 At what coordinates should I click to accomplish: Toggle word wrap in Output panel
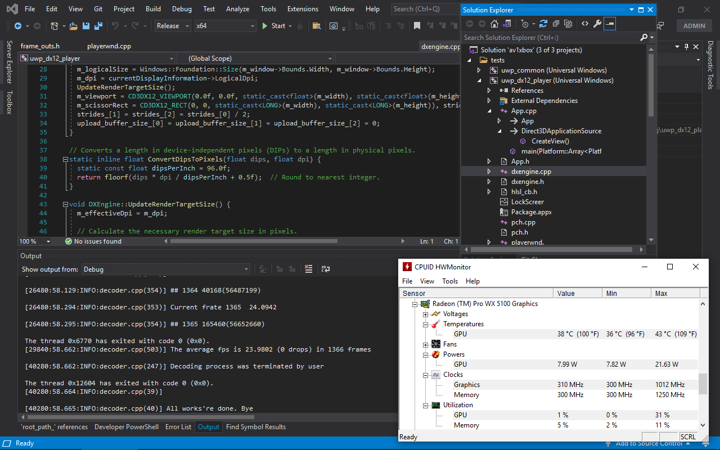(326, 269)
